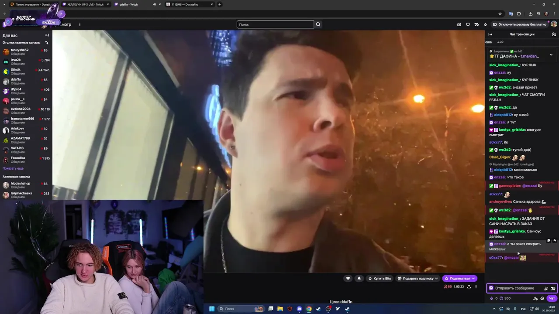
Task: Open user avatar menu in Twitch header
Action: [x=554, y=24]
